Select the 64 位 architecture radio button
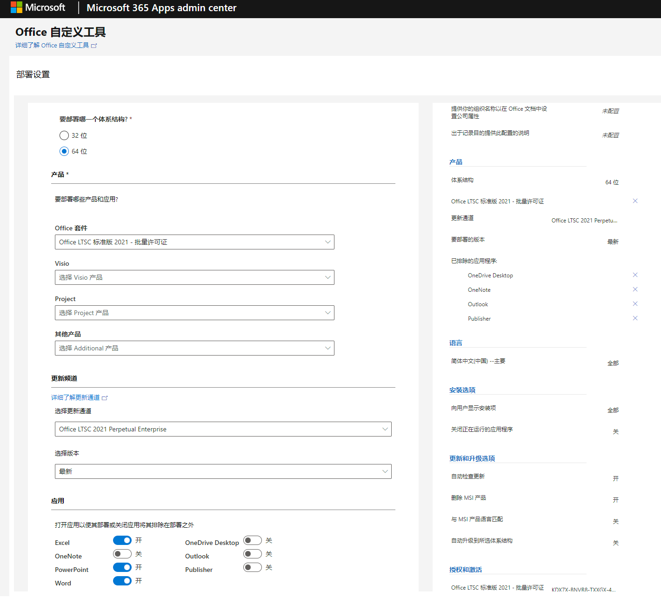The width and height of the screenshot is (661, 598). [x=64, y=151]
